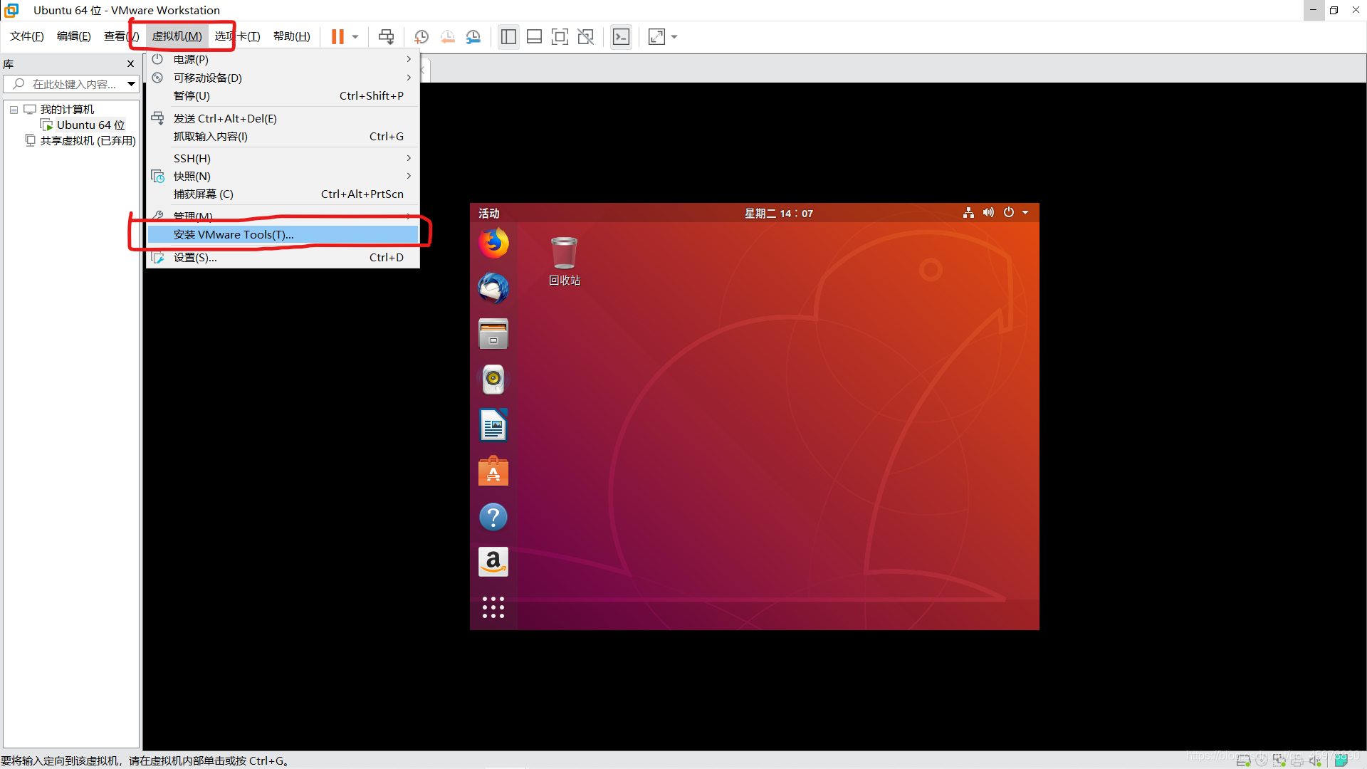This screenshot has width=1367, height=769.
Task: Click the sound card status icon
Action: pyautogui.click(x=1315, y=760)
